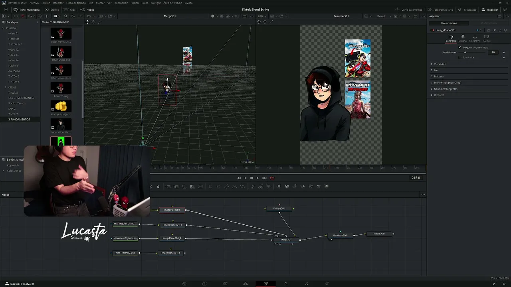Toggle the Inspector panel
The width and height of the screenshot is (511, 287).
490,10
